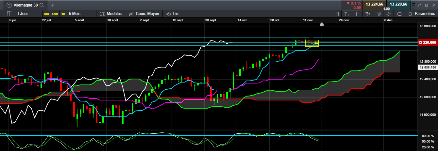Select the text annotation Tт tool
Image resolution: width=438 pixels, height=151 pixels.
[x=347, y=14]
